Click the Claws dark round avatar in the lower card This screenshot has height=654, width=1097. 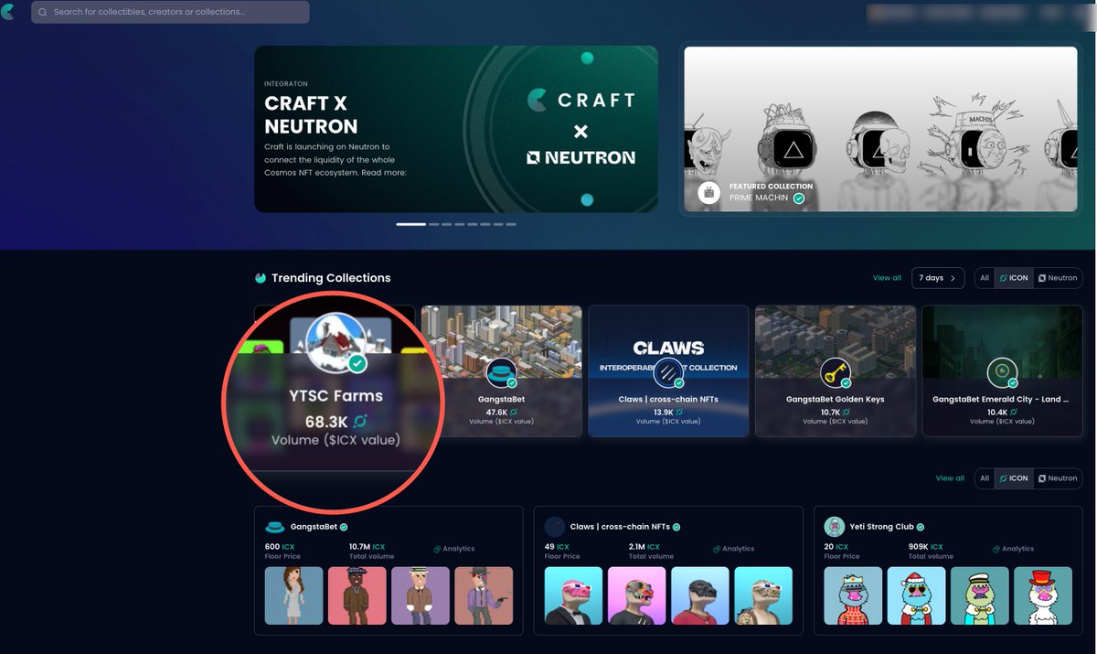pos(554,527)
